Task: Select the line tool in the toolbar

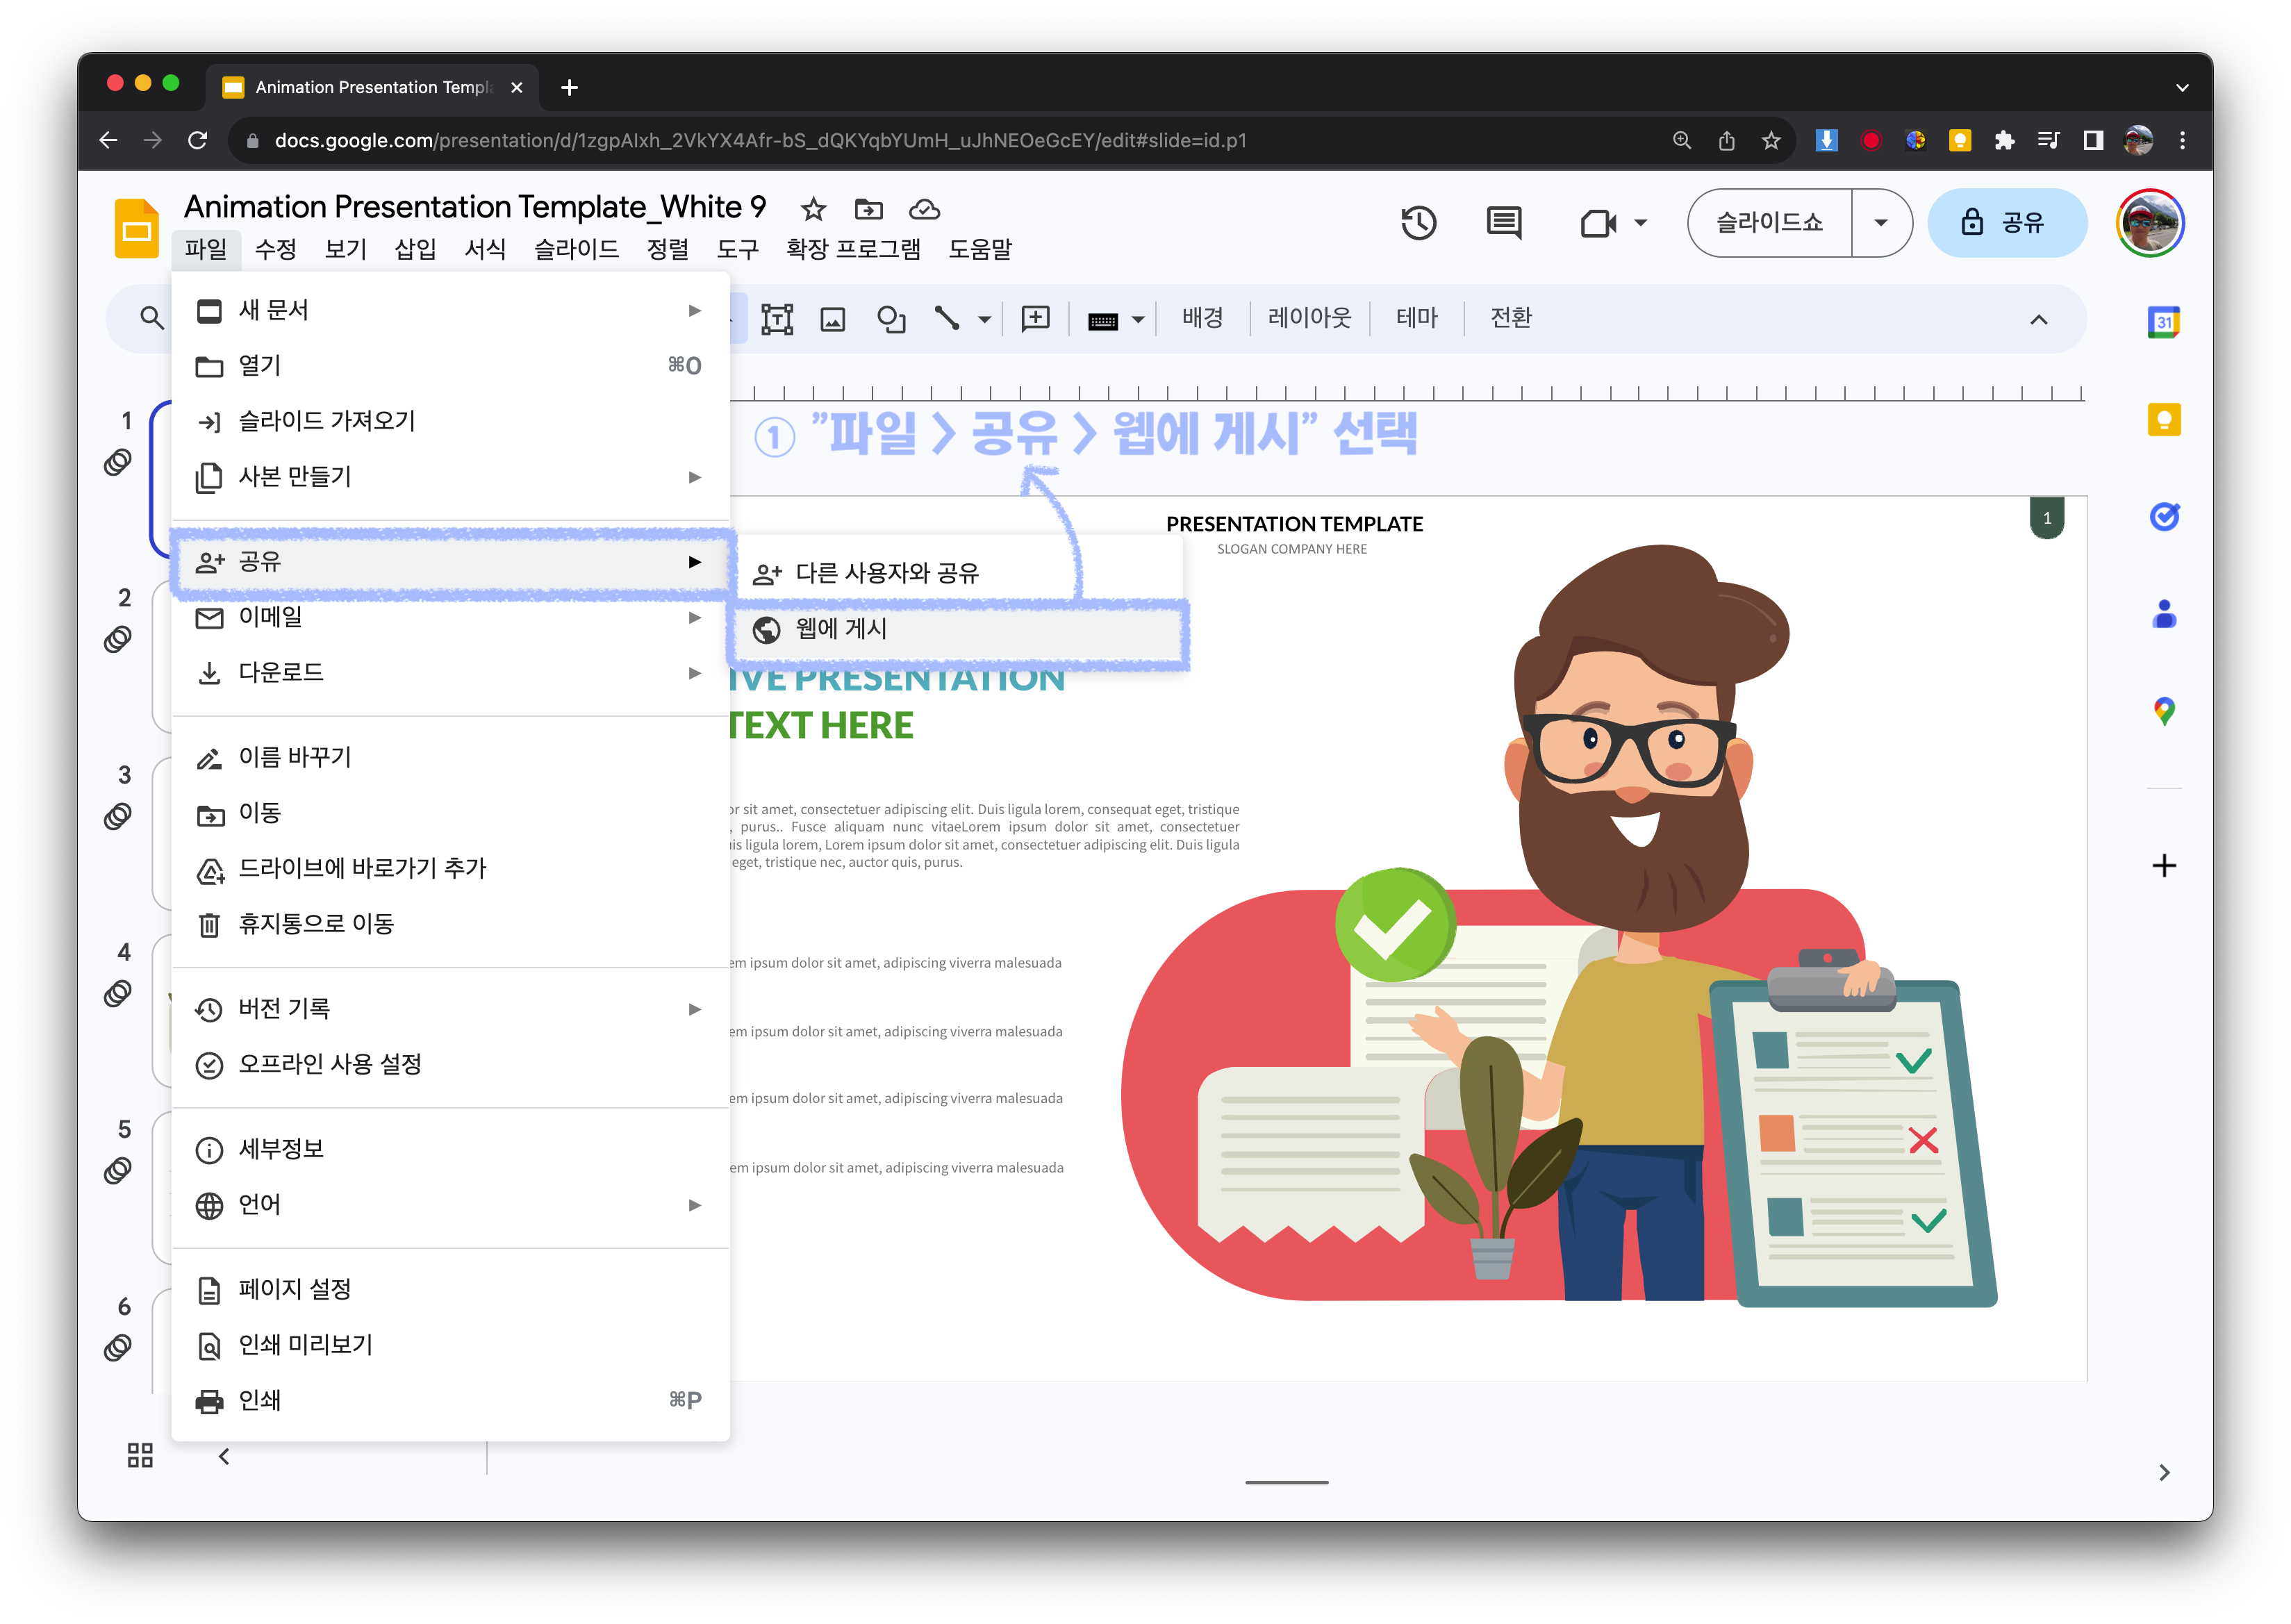Action: (946, 319)
